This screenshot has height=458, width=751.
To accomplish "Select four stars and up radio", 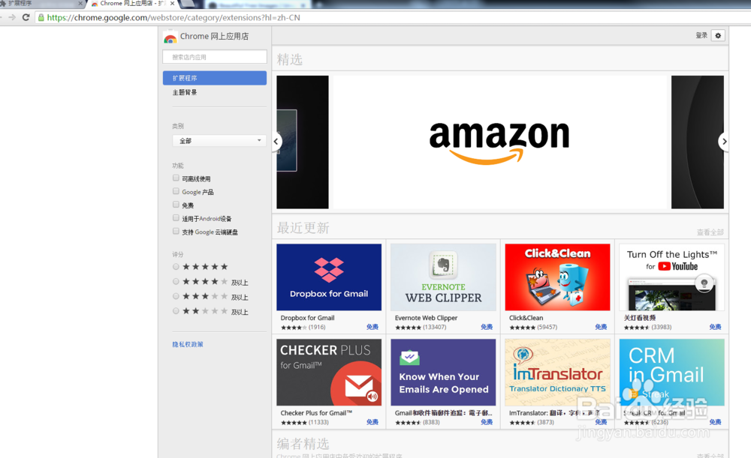I will (176, 282).
